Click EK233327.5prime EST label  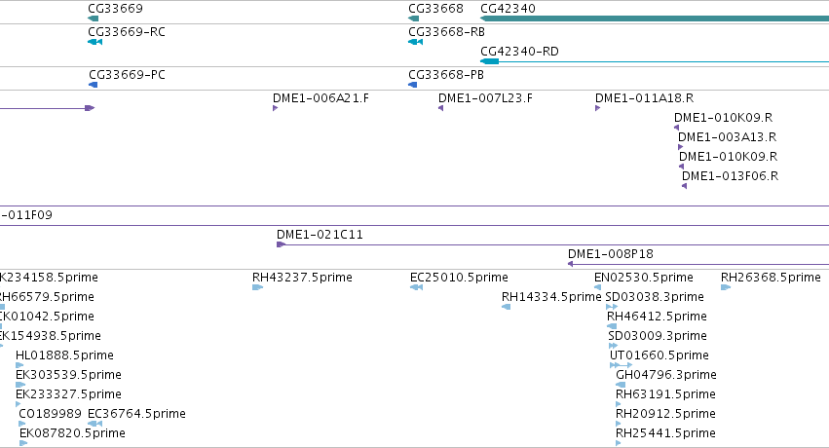69,394
